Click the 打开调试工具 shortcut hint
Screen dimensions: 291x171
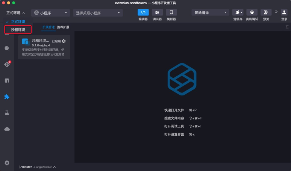174,126
